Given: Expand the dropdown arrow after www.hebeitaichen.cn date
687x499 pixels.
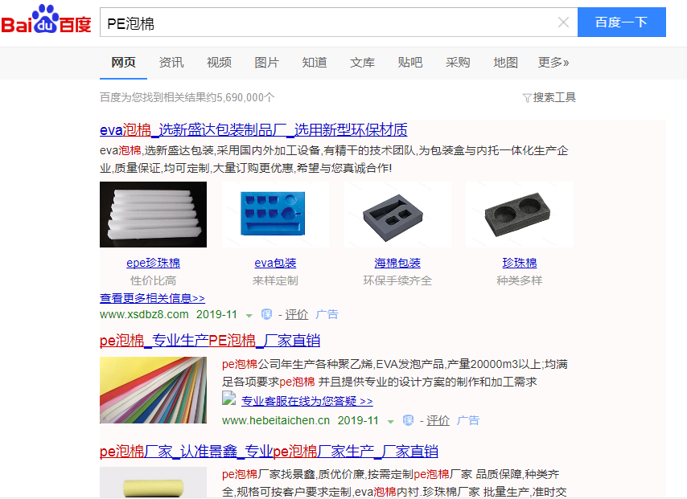Looking at the screenshot, I should point(390,422).
